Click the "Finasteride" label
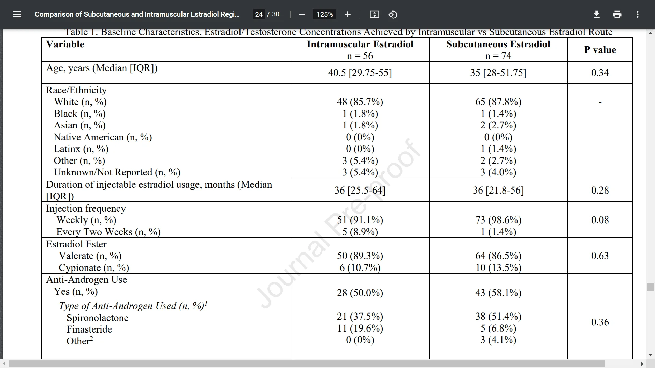Screen dimensions: 655x368 pyautogui.click(x=89, y=329)
